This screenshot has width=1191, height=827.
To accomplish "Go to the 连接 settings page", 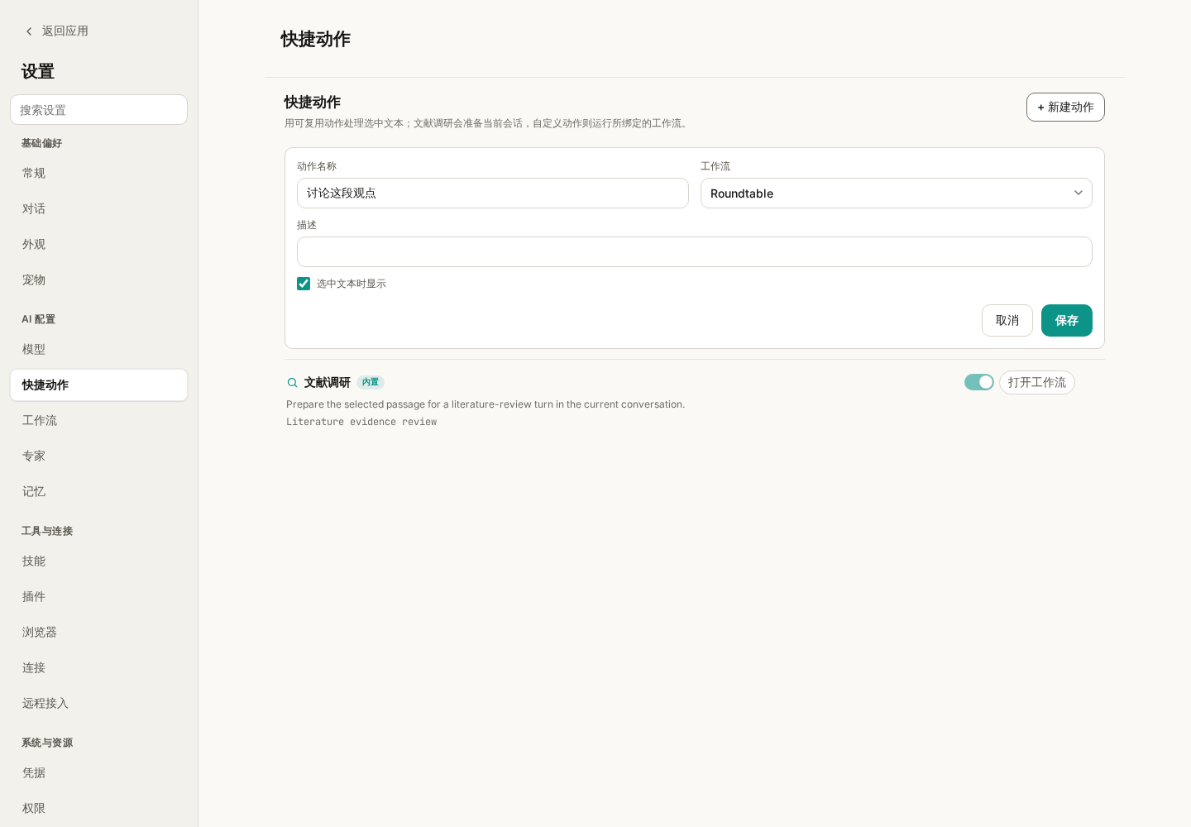I will click(x=99, y=668).
